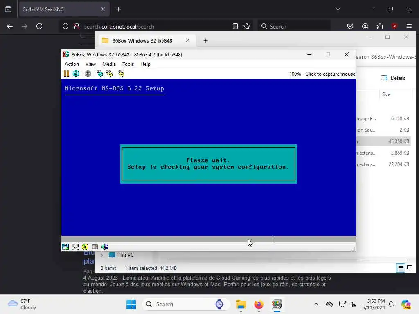
Task: Open the weather widget showing 67°F Cloudy
Action: [22, 304]
